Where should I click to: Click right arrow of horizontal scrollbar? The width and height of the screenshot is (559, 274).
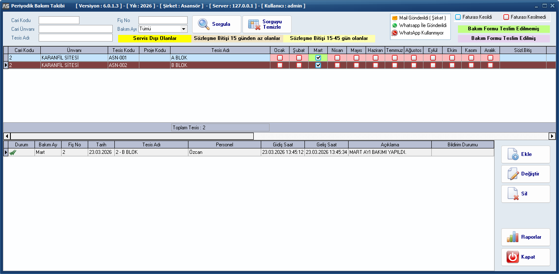[x=552, y=136]
